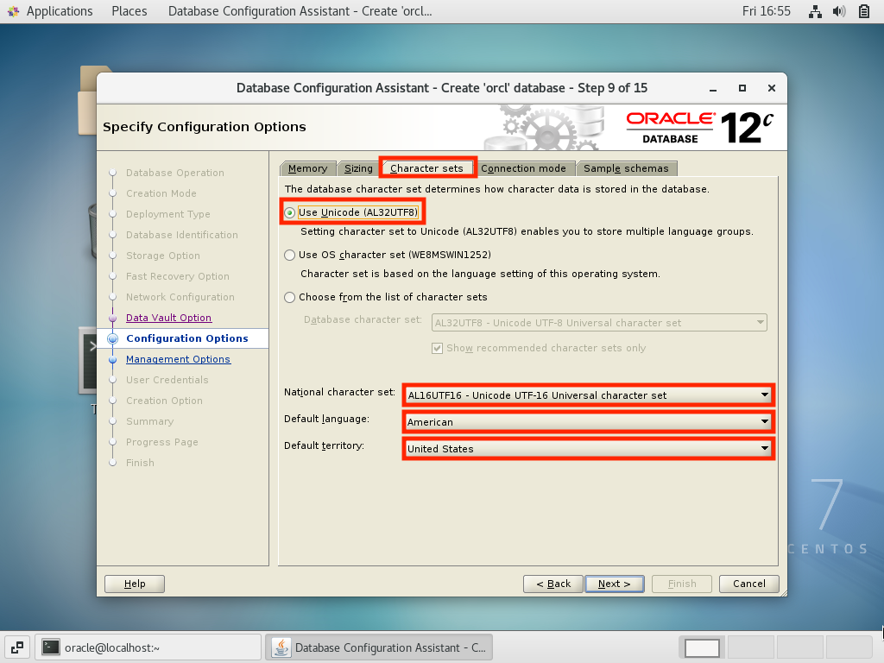Click the Management Options step bullet

pos(113,360)
